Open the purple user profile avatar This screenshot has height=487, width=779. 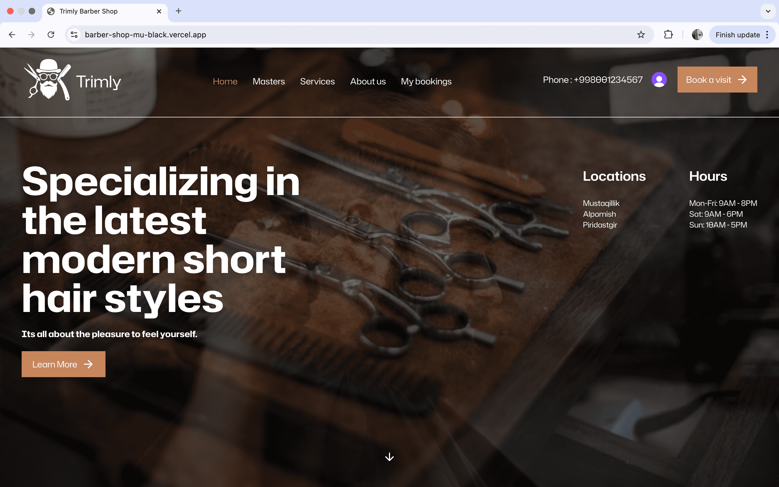659,80
